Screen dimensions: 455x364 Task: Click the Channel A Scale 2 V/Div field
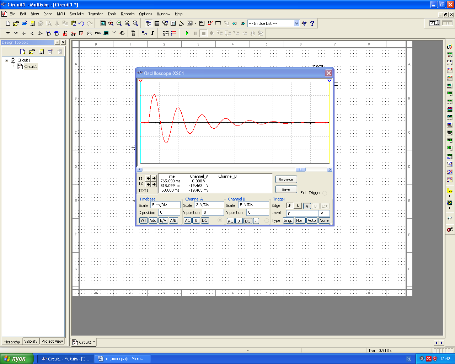click(209, 205)
